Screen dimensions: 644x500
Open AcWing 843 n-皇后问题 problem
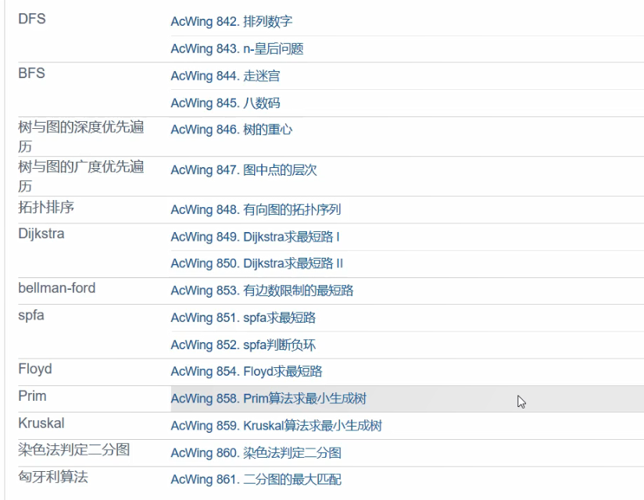(x=237, y=49)
